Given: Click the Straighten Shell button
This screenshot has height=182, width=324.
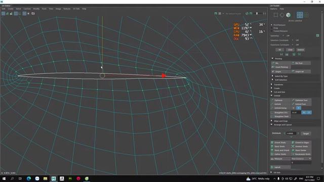Looking at the screenshot, I should point(280,116).
